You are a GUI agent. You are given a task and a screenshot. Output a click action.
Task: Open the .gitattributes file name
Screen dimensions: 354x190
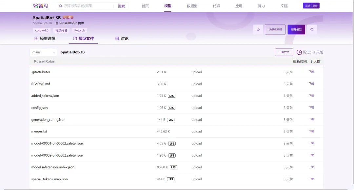(41, 72)
